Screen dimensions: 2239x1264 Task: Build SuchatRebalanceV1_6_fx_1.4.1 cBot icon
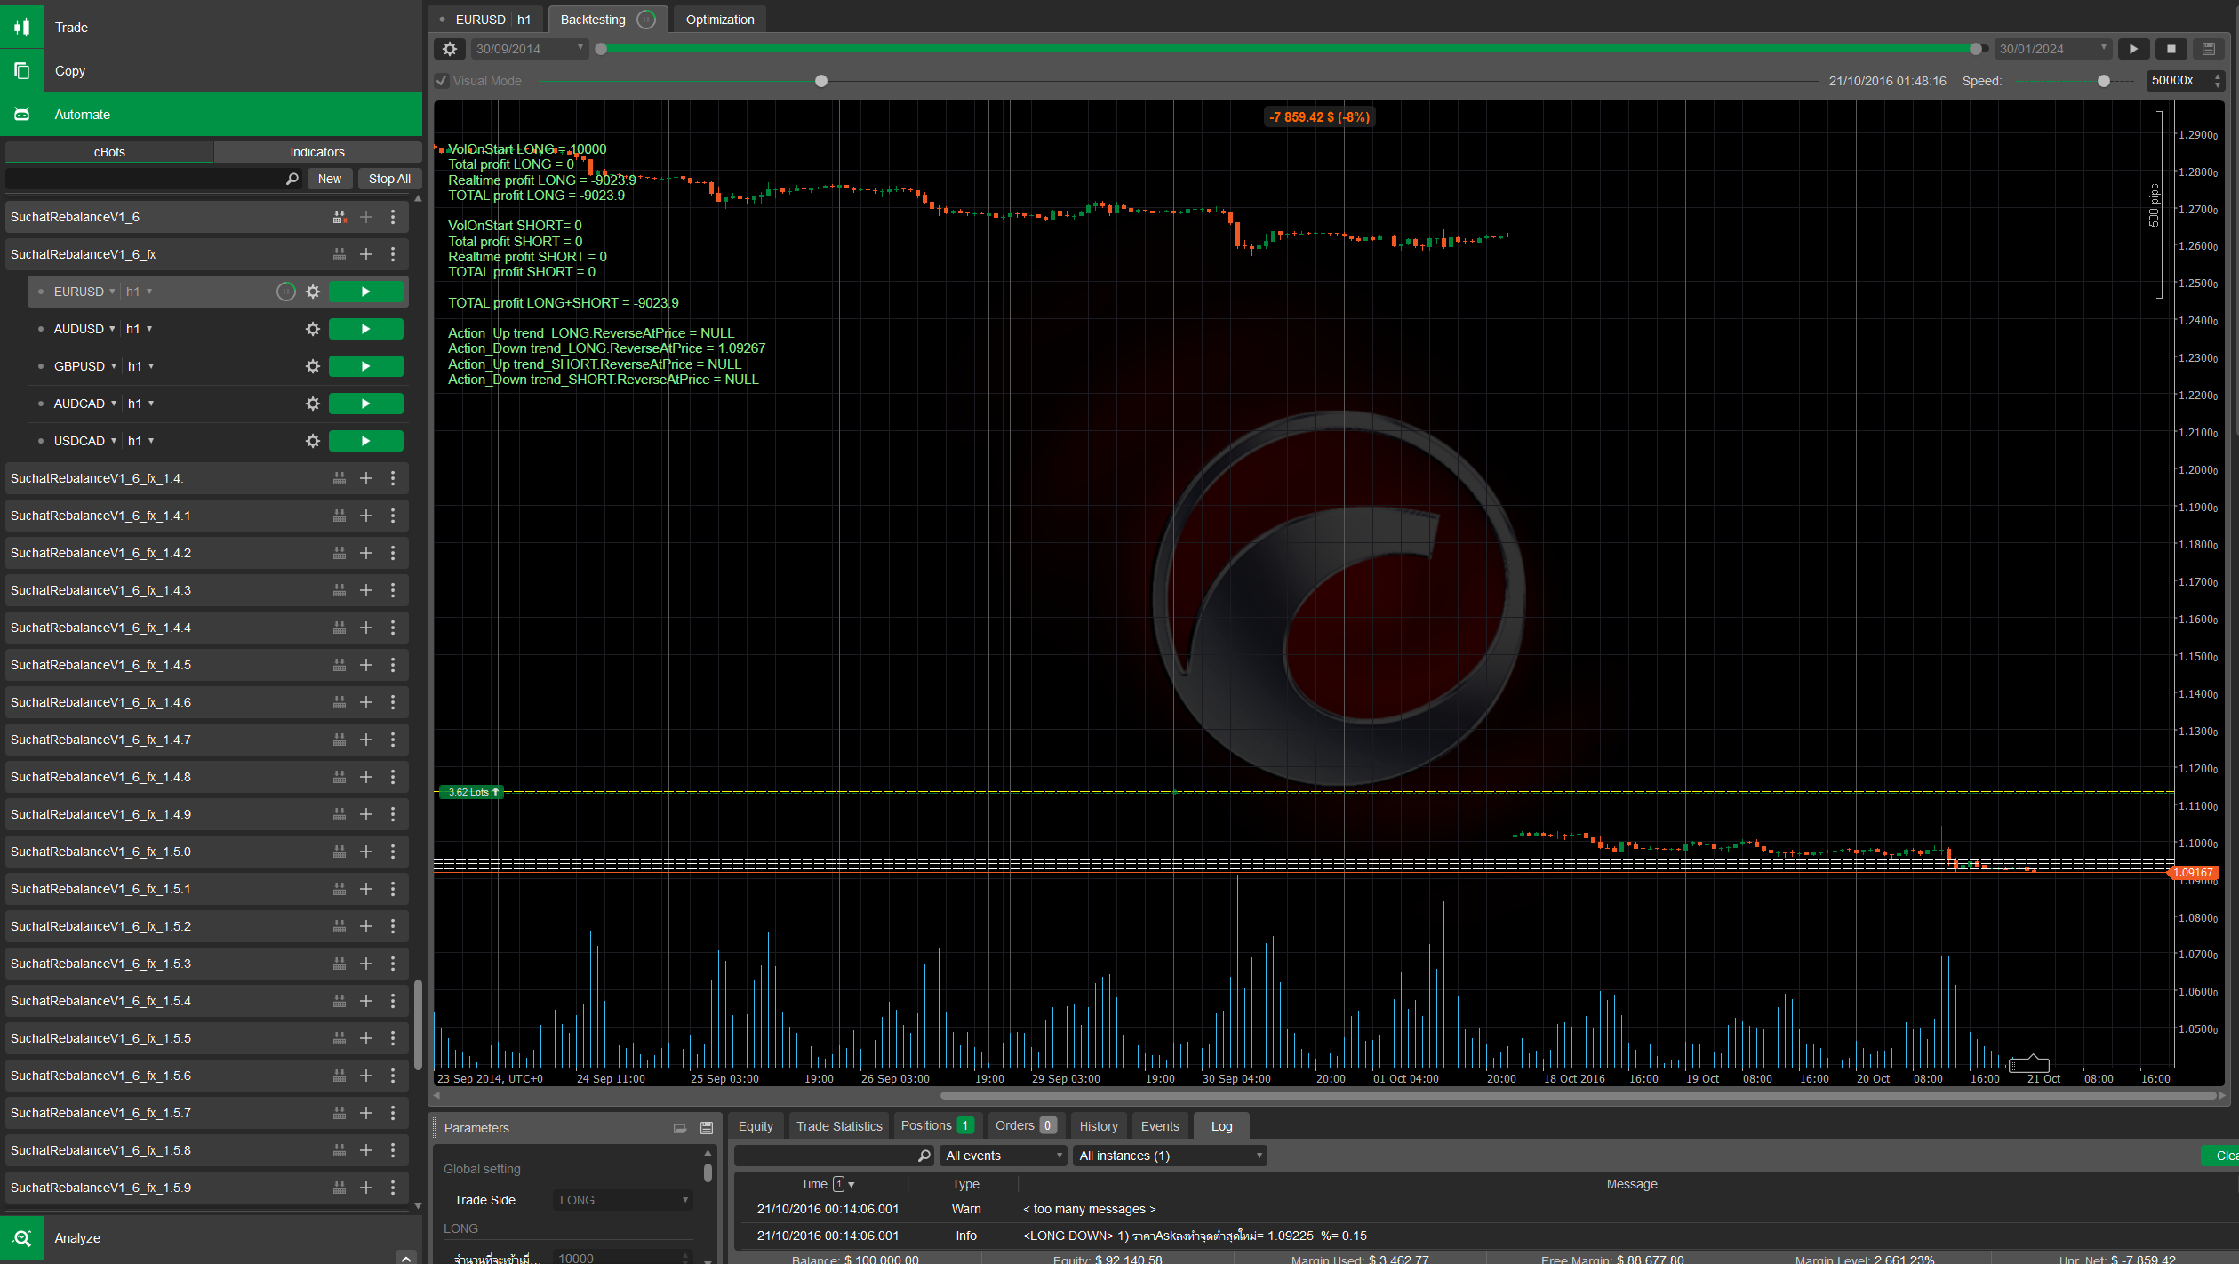point(339,516)
